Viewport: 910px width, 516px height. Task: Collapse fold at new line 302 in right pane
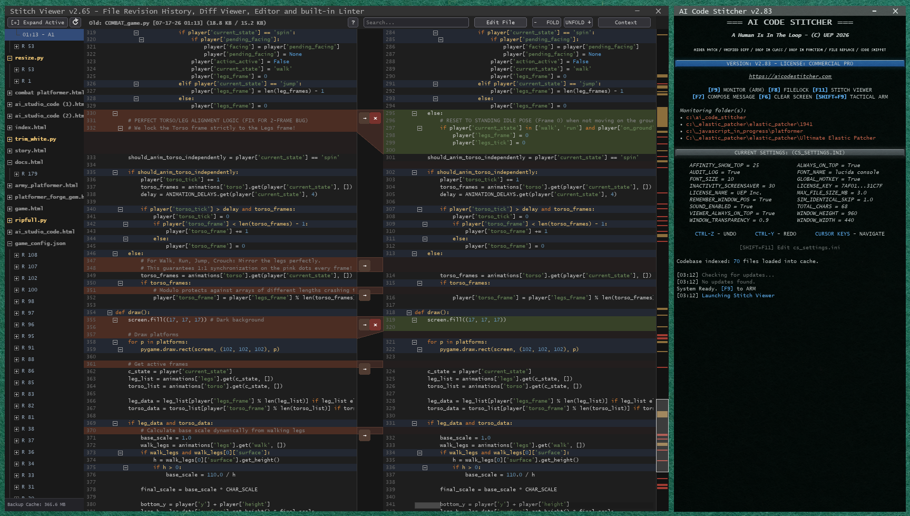pyautogui.click(x=414, y=172)
